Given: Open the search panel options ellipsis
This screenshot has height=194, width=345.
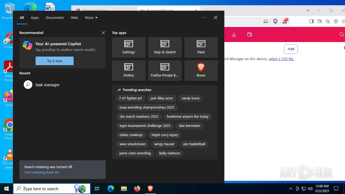Looking at the screenshot, I should pos(204,18).
